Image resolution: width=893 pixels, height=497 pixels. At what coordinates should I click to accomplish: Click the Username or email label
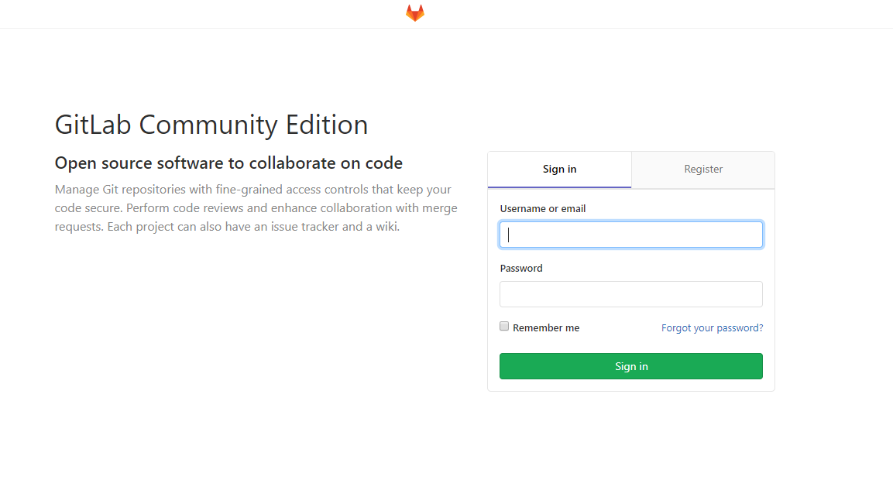pos(542,209)
